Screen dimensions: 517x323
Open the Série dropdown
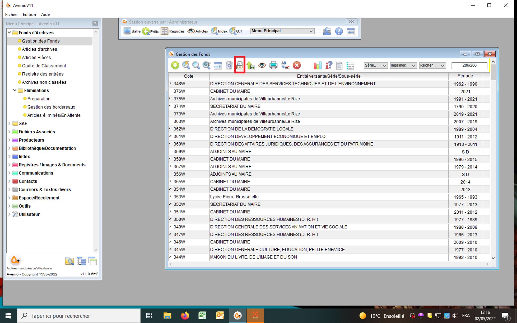[375, 65]
